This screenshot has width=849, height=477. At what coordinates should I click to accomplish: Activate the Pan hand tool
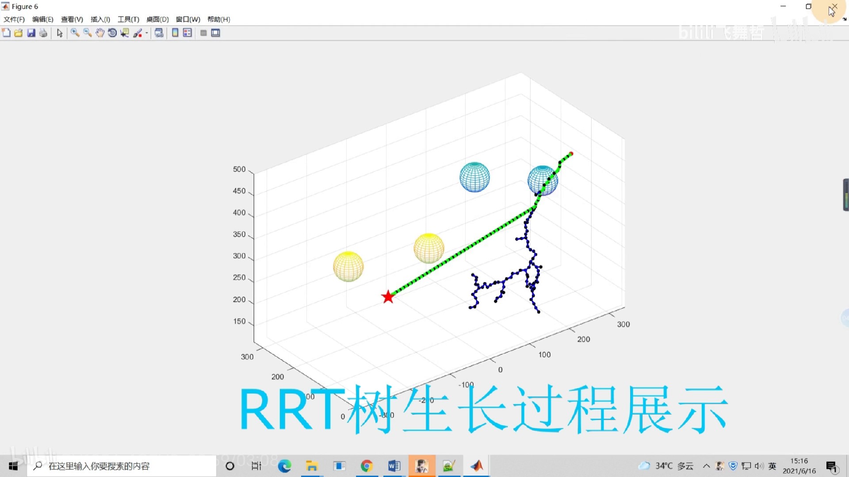click(x=100, y=33)
